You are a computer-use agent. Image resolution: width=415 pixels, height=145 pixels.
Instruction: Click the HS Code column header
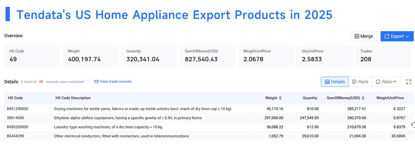point(15,98)
